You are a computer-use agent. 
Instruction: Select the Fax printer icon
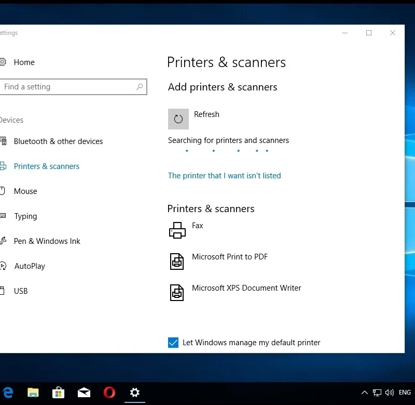(x=177, y=230)
